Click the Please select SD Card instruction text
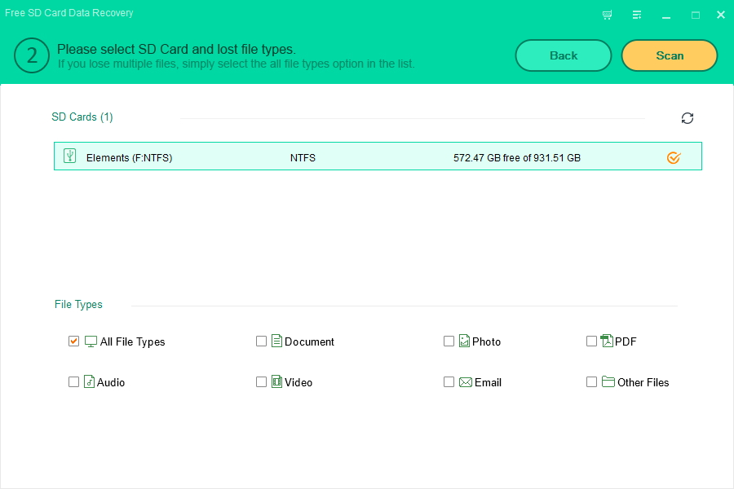The image size is (734, 489). pyautogui.click(x=176, y=49)
